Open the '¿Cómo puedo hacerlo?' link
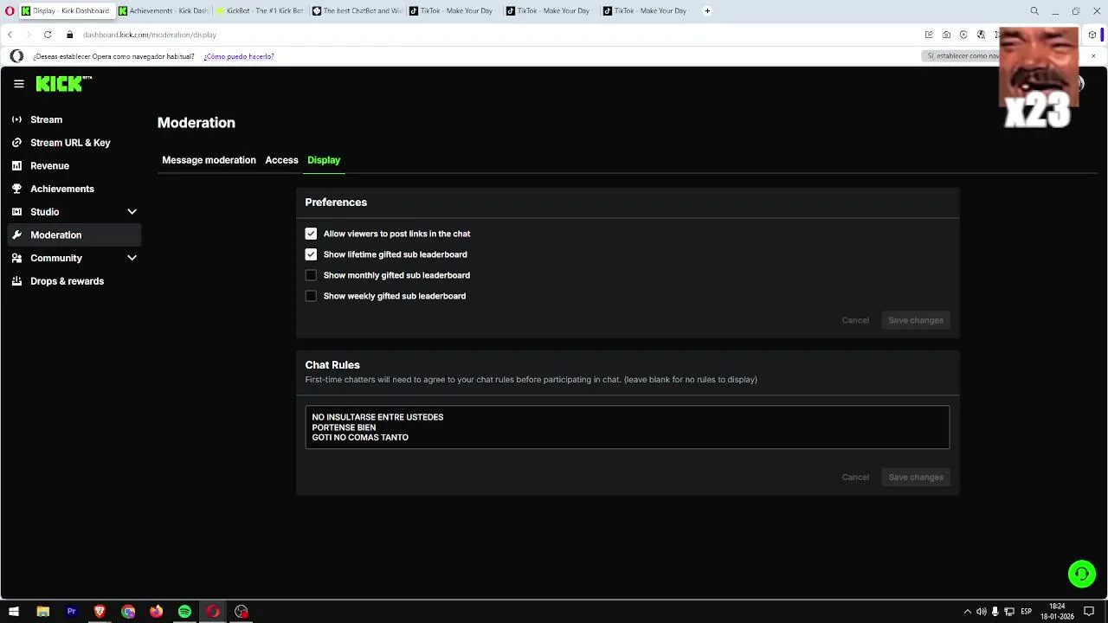Viewport: 1108px width, 623px height. tap(239, 56)
